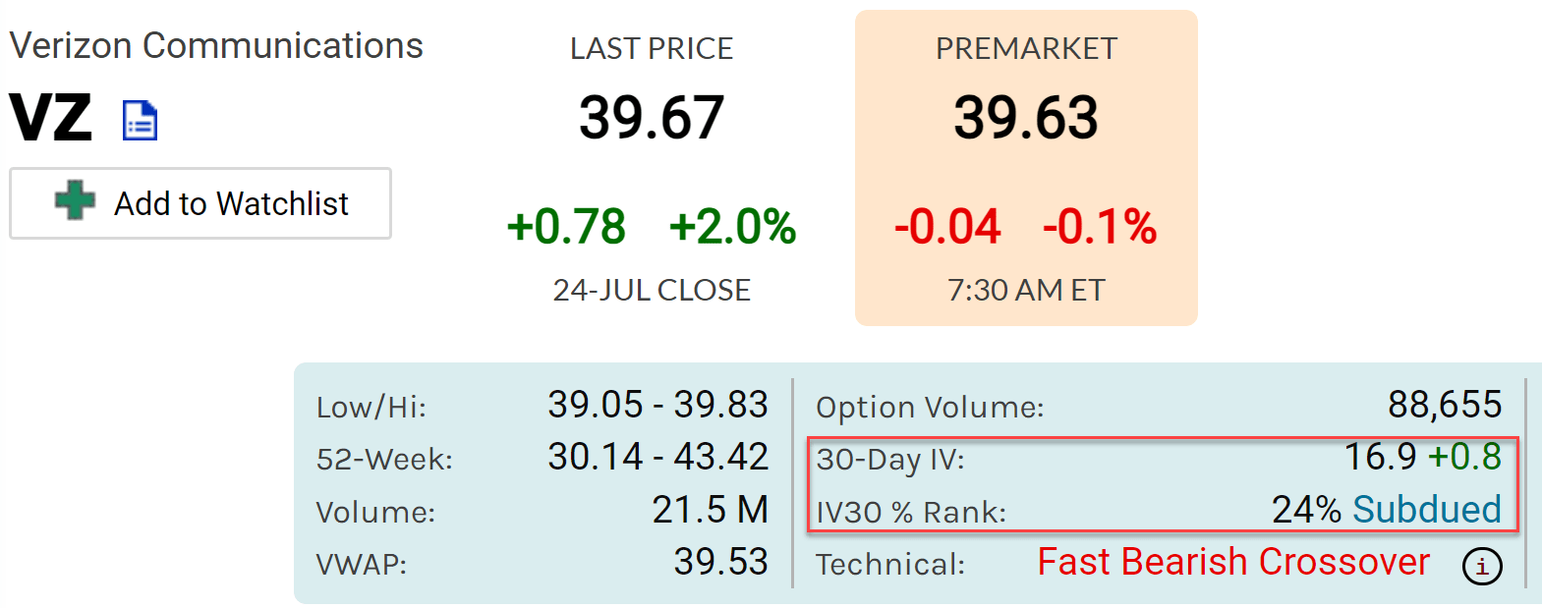This screenshot has width=1542, height=608.
Task: Click the Option Volume value 88,655
Action: coord(1444,405)
